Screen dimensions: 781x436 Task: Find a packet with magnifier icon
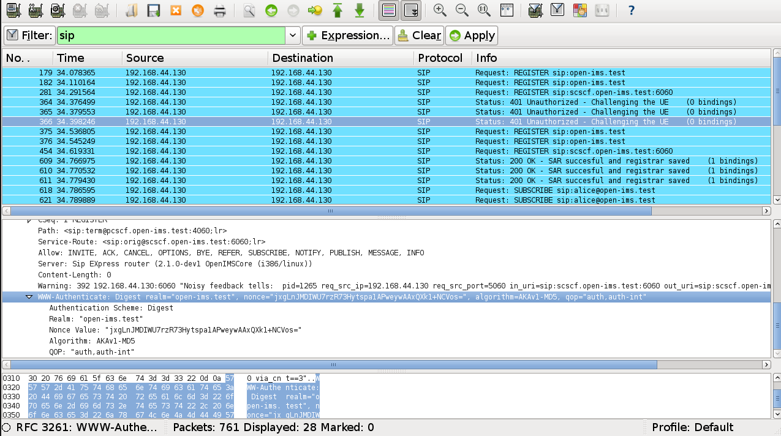pyautogui.click(x=249, y=10)
